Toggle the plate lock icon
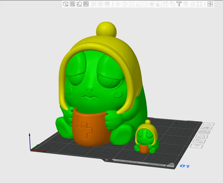The height and width of the screenshot is (183, 223). click(202, 137)
